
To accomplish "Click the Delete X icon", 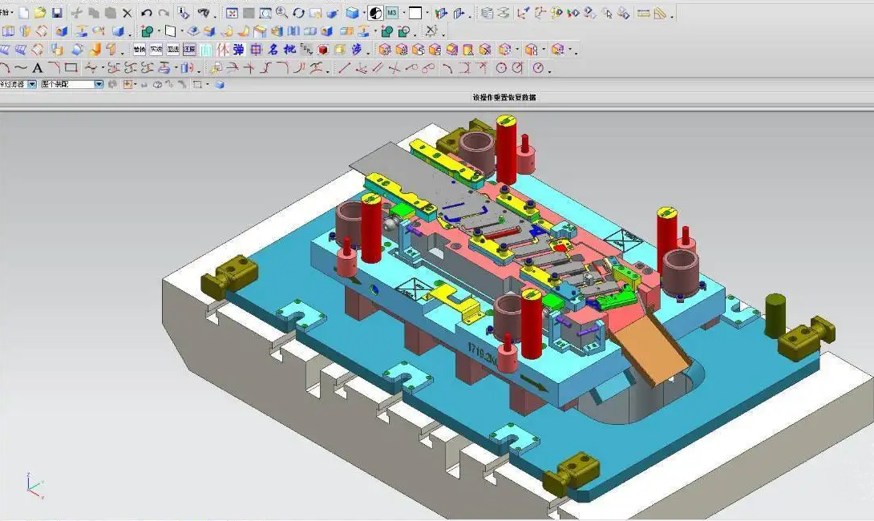I will (x=127, y=13).
